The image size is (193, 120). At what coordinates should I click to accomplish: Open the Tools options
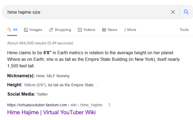click(x=184, y=30)
